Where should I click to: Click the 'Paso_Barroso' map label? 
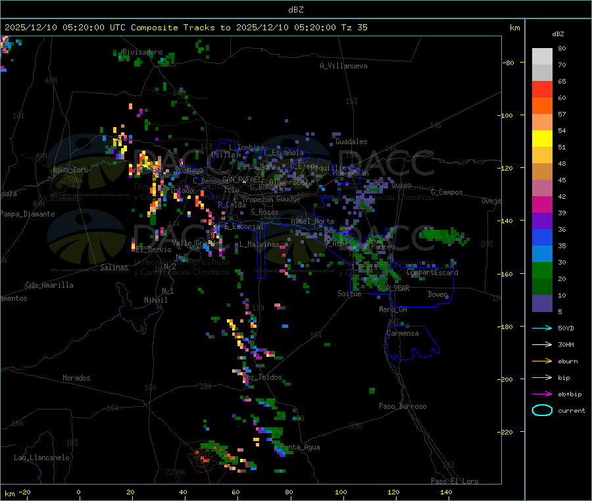[403, 406]
